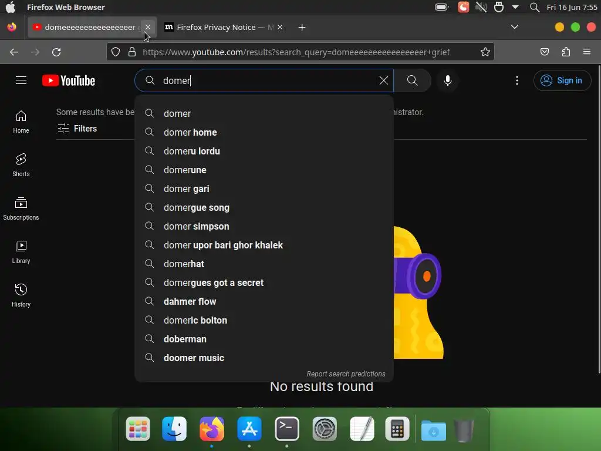
Task: Open a new tab with the plus button
Action: point(302,27)
